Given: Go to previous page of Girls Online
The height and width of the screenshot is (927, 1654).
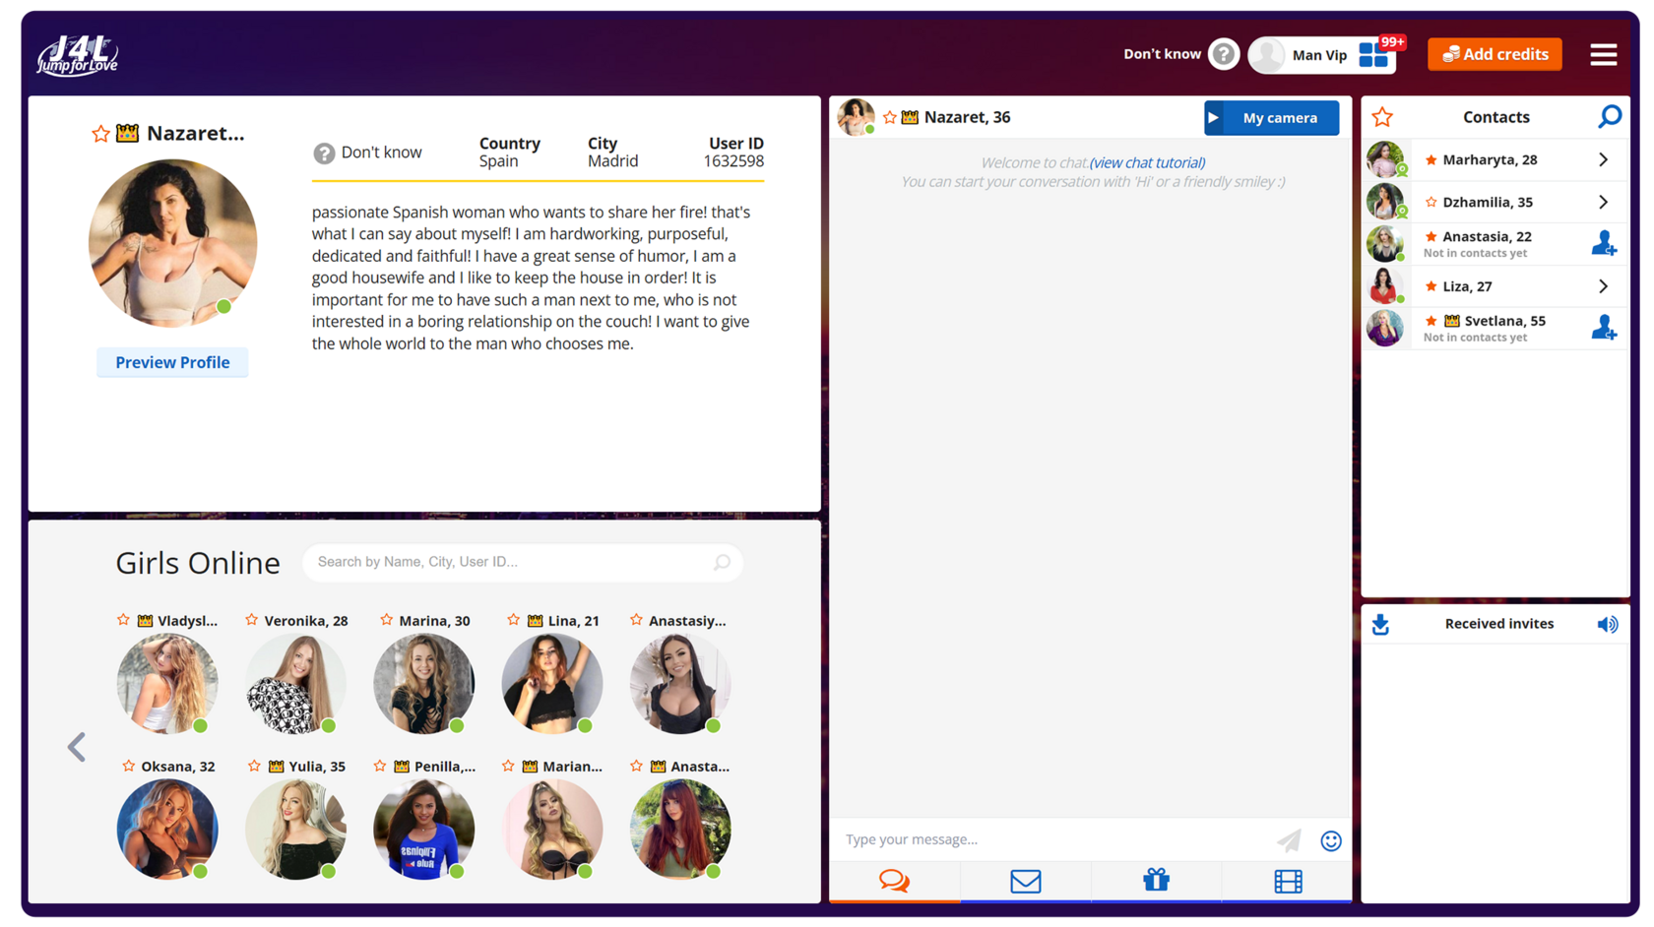Looking at the screenshot, I should 77,747.
